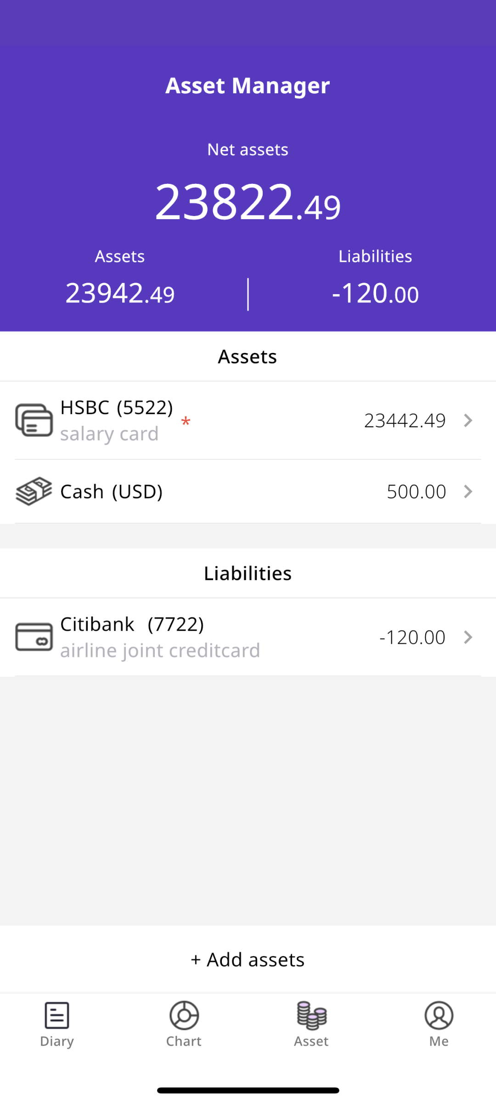496x1103 pixels.
Task: Expand Citibank (7722) row chevron
Action: 468,637
